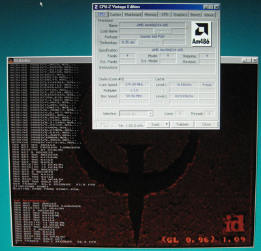The width and height of the screenshot is (261, 251).
Task: Select the Memory tab
Action: point(150,14)
